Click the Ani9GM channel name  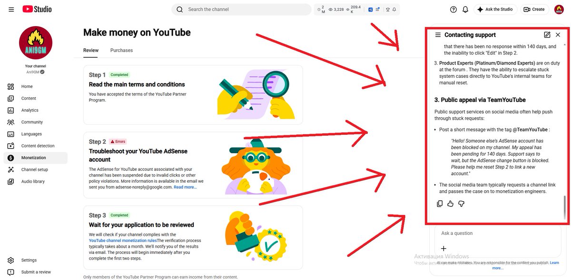[x=33, y=72]
